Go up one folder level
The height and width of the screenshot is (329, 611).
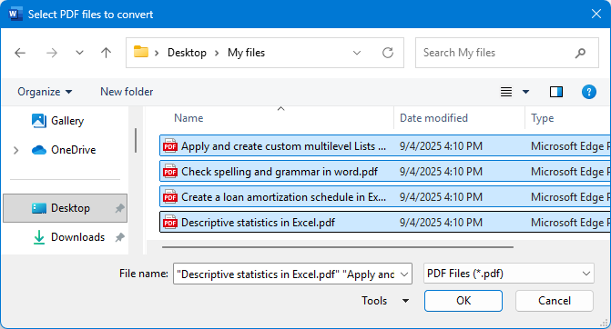tap(106, 53)
